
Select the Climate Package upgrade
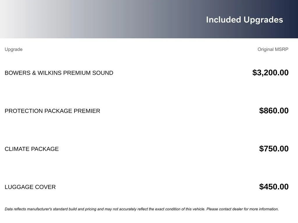pos(32,149)
